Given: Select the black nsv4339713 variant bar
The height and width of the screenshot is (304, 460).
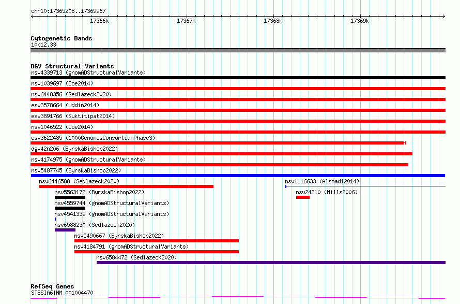Looking at the screenshot, I should [238, 78].
